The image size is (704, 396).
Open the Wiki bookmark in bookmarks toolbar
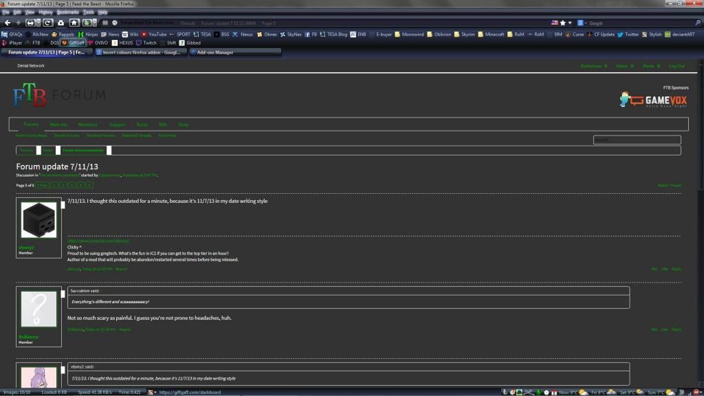[x=130, y=34]
